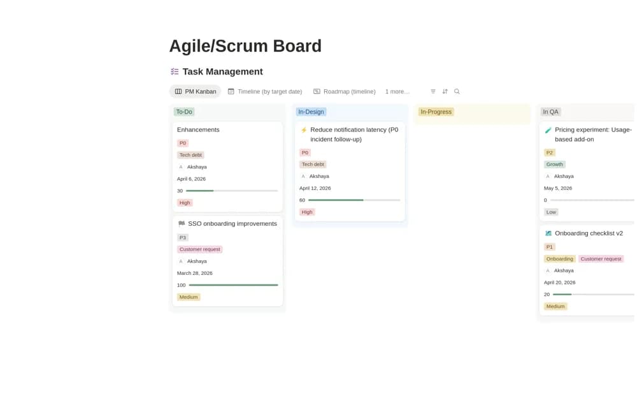Viewport: 637px width, 398px height.
Task: Click the flag icon on SSO onboarding card
Action: tap(182, 224)
